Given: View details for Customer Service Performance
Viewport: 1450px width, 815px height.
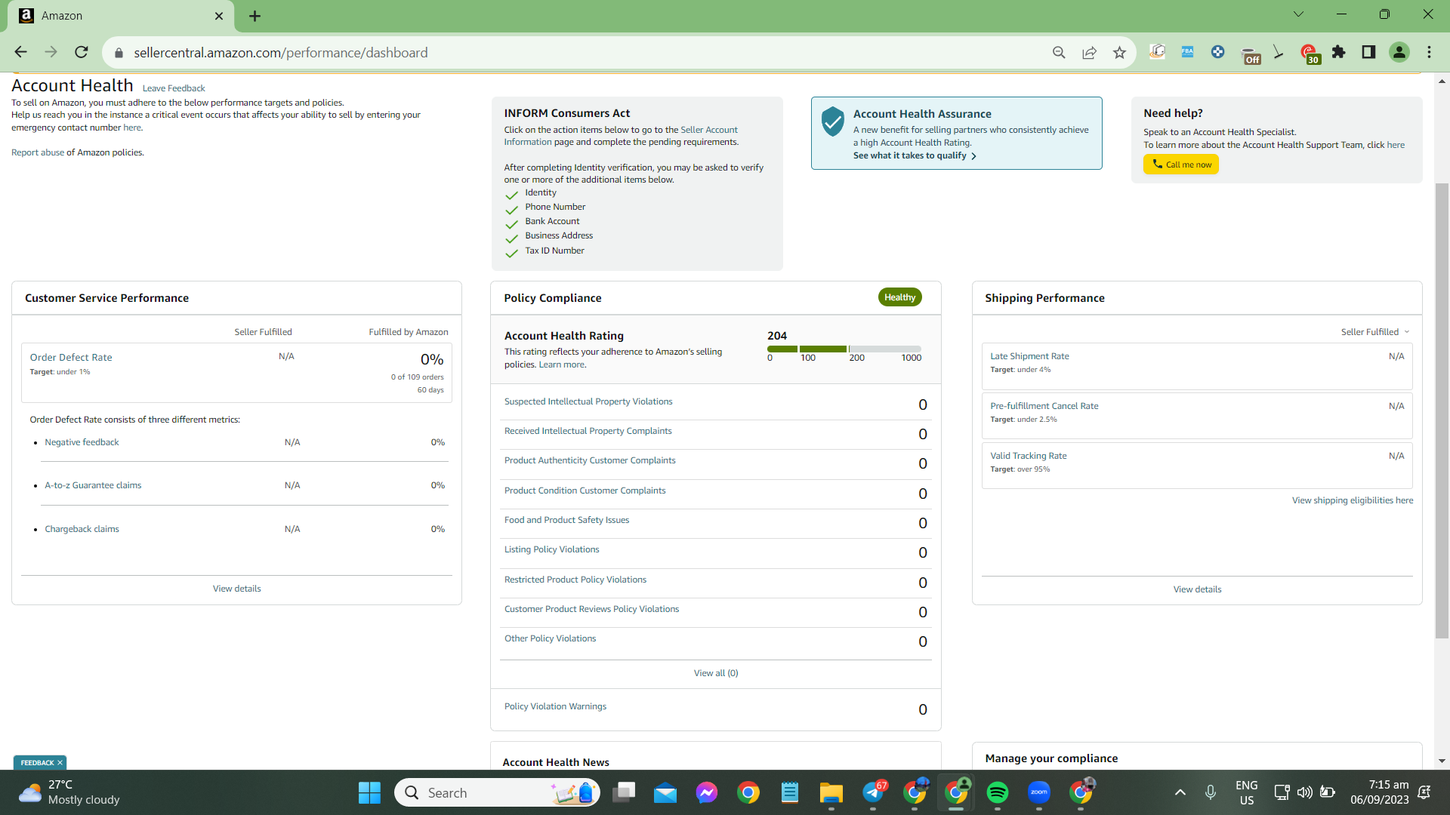Looking at the screenshot, I should [x=237, y=589].
